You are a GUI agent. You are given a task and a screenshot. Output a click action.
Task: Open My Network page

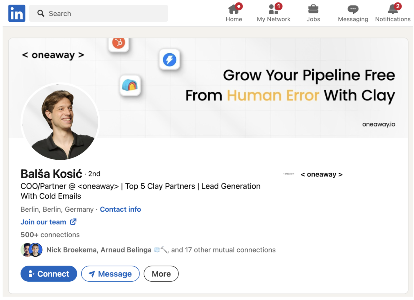[x=274, y=13]
